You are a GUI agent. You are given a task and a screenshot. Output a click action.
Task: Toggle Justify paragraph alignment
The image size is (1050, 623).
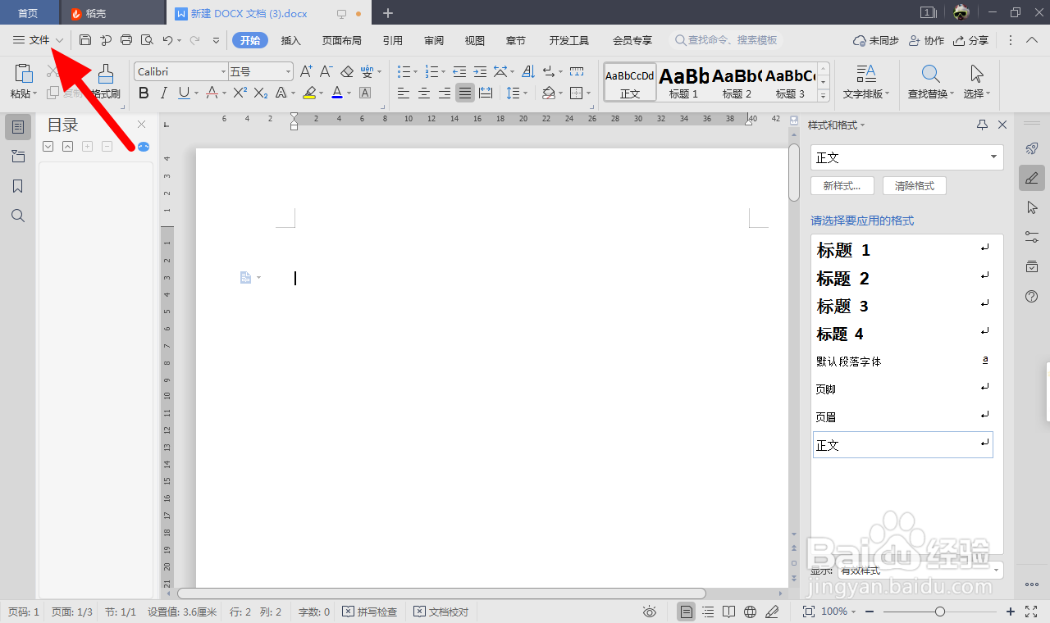click(465, 93)
